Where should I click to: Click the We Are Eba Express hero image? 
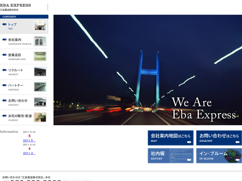[148, 70]
